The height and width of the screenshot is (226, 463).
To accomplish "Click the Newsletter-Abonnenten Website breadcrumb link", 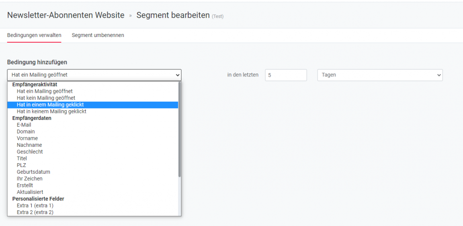I will click(x=66, y=15).
